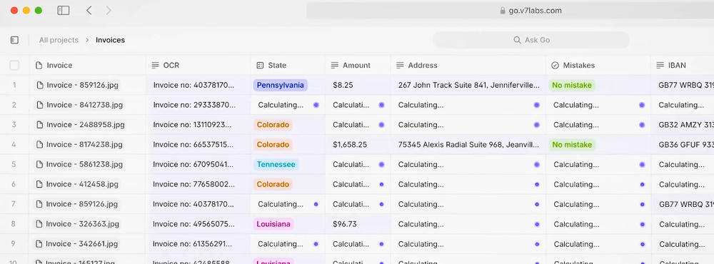Click the No mistake tag in row 4
The width and height of the screenshot is (714, 264).
(x=572, y=145)
